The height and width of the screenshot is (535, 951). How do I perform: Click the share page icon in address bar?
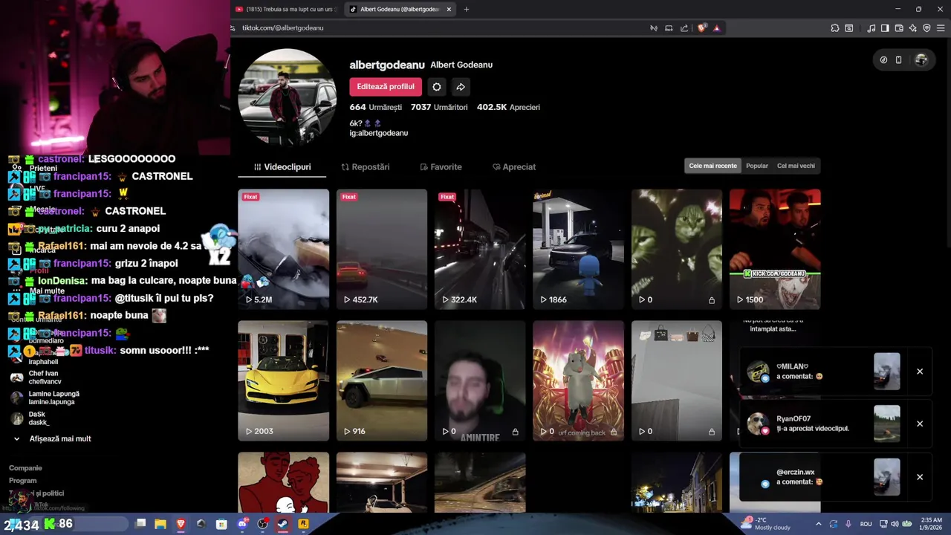(x=684, y=28)
